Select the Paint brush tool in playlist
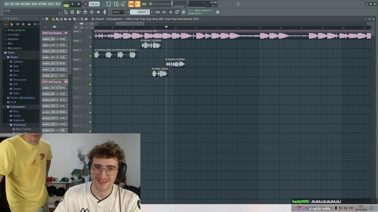Screen dimensions: 378x212 click(x=57, y=19)
